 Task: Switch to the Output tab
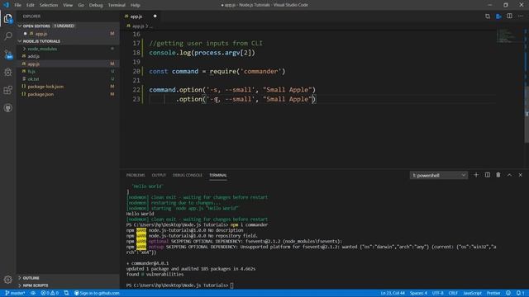pyautogui.click(x=159, y=175)
